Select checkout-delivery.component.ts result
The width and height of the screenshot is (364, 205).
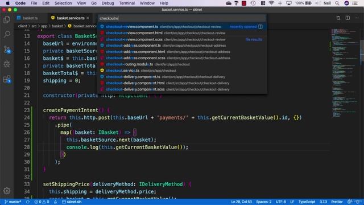click(182, 77)
